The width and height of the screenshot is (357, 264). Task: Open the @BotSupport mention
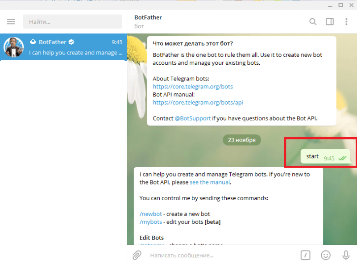coord(193,118)
